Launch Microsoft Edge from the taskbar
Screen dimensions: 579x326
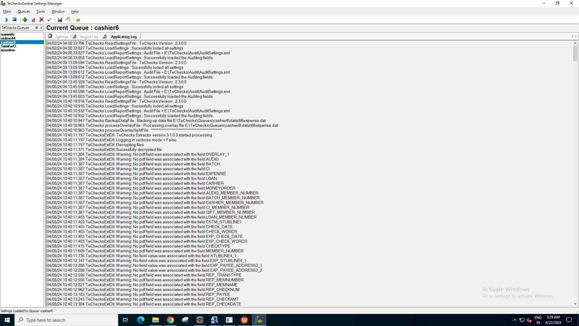[141, 320]
